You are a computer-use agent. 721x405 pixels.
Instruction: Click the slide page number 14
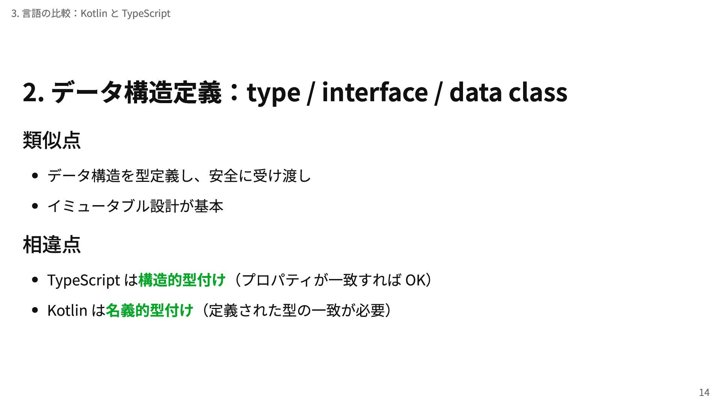pyautogui.click(x=704, y=392)
